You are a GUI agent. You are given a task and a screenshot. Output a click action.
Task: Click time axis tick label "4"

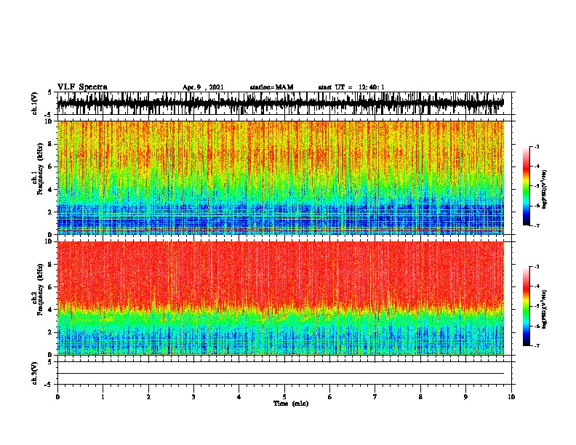coord(239,397)
